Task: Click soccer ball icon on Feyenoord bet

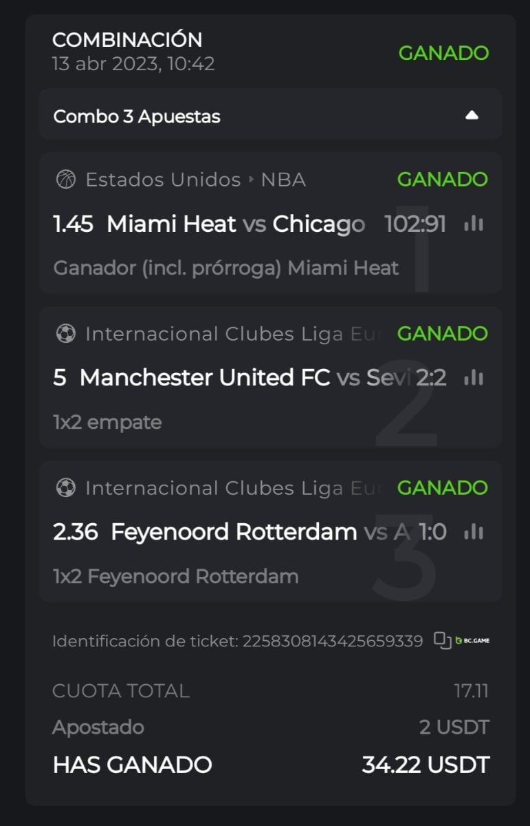Action: [x=65, y=488]
